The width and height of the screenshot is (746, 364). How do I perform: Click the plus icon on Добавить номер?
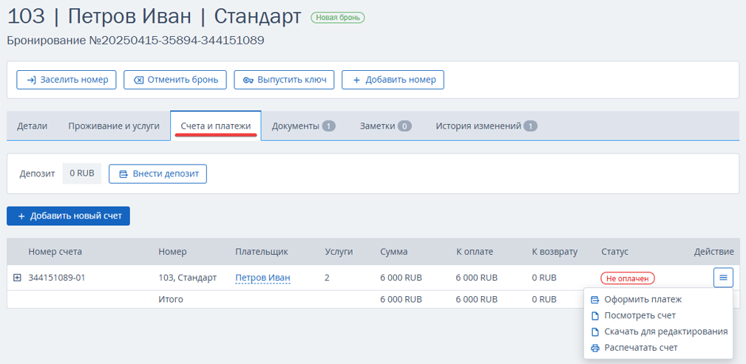pyautogui.click(x=356, y=80)
